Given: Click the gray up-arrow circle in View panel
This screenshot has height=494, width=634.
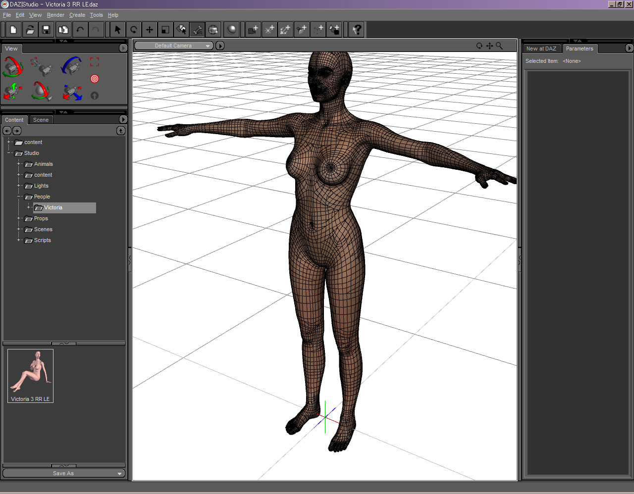Looking at the screenshot, I should click(x=95, y=96).
